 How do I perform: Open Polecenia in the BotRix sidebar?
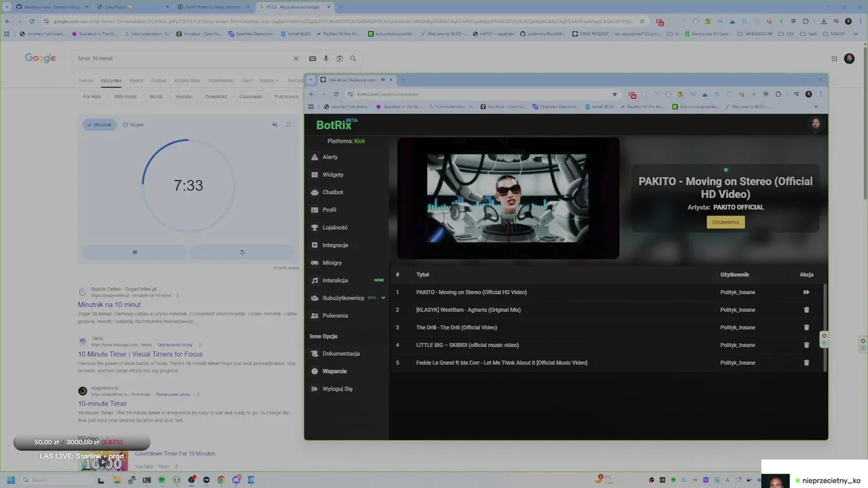335,315
